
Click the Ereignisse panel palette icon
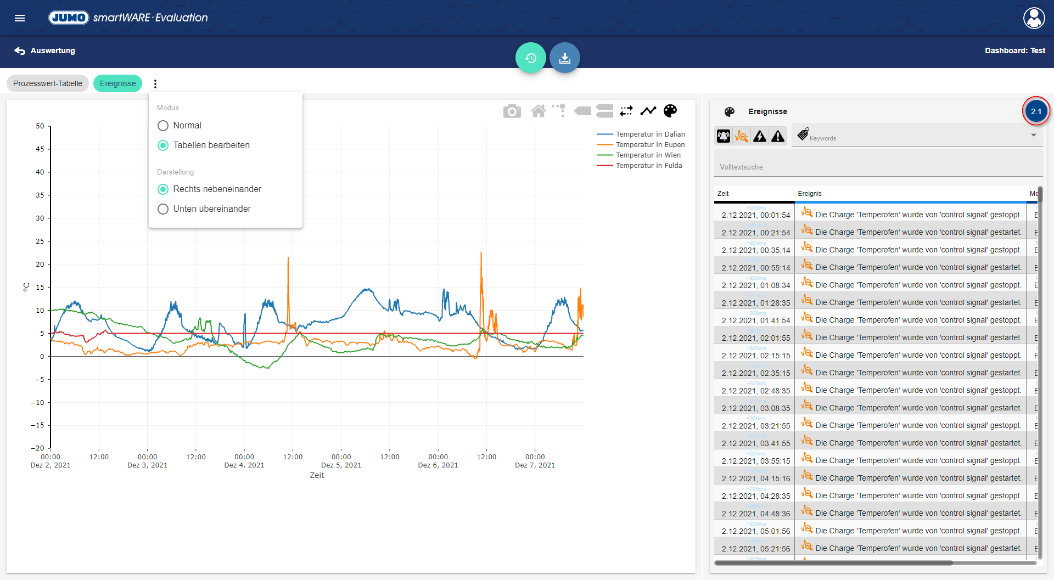[x=729, y=112]
